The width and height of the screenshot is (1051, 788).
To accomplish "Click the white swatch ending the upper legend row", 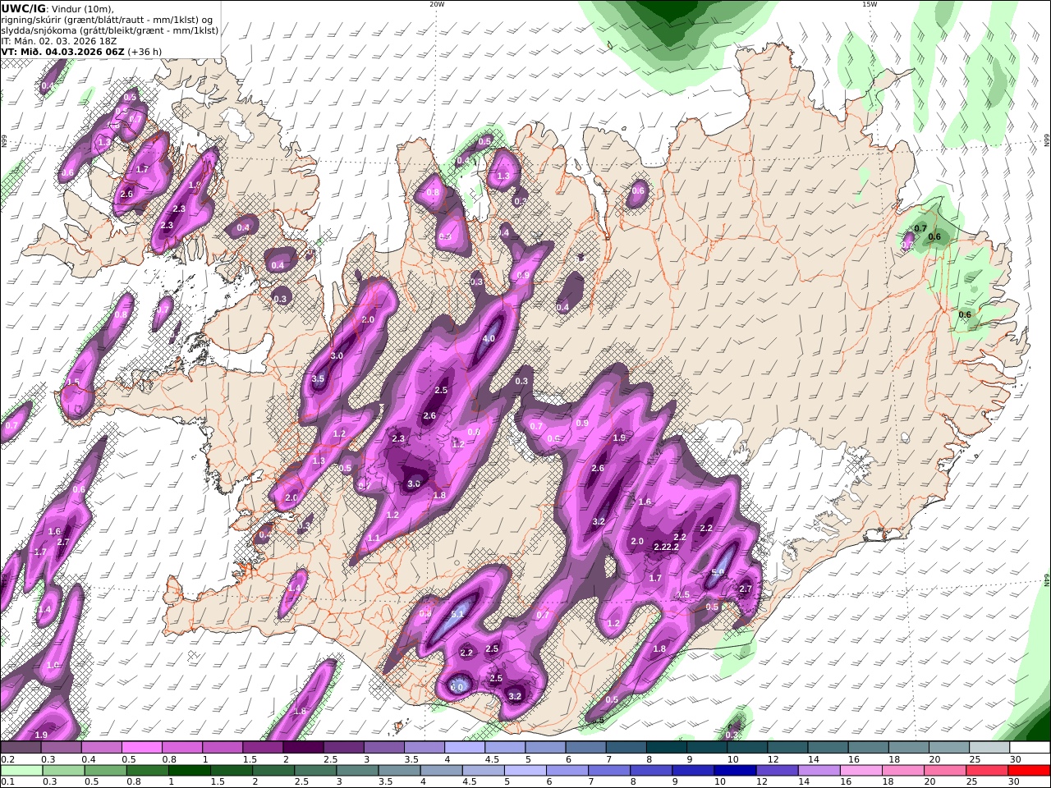I will [1030, 748].
